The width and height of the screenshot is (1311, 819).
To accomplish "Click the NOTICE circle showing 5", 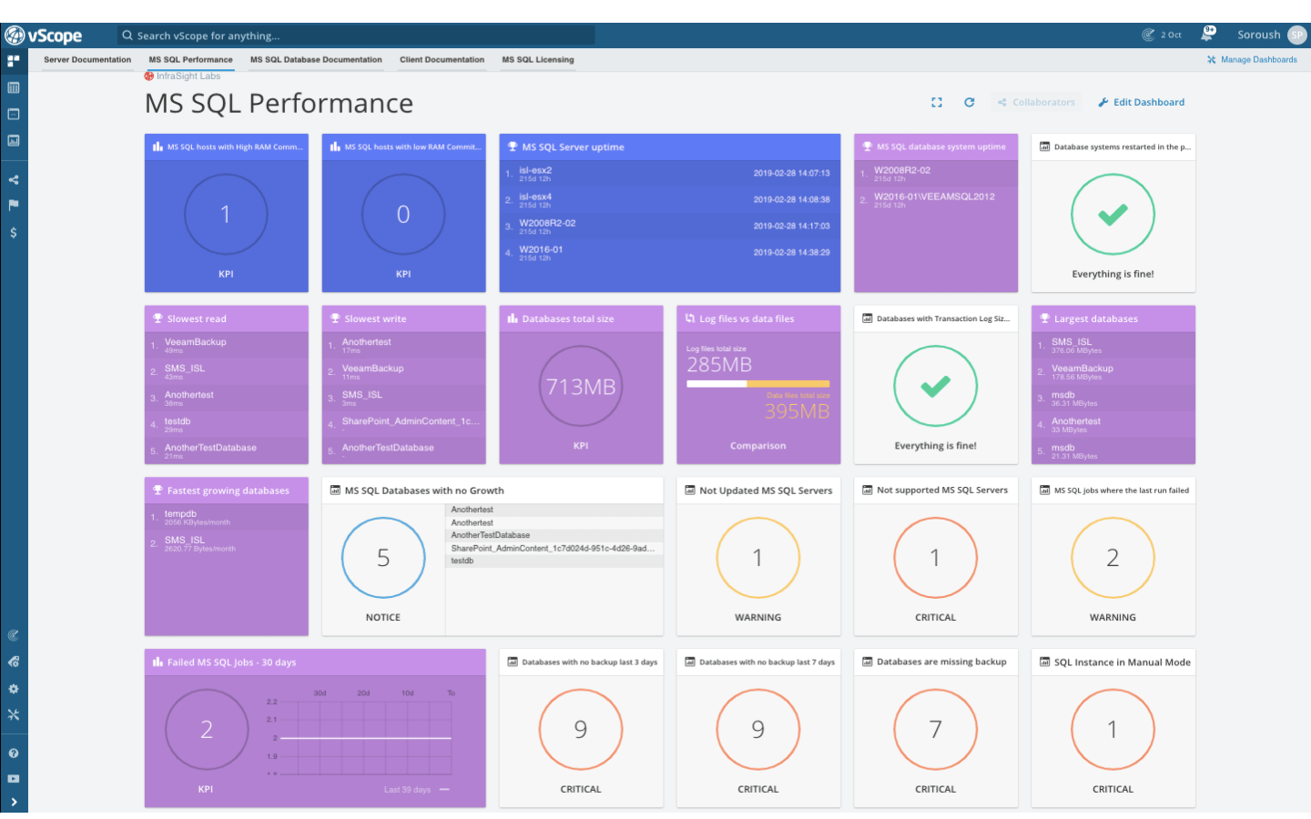I will tap(383, 558).
